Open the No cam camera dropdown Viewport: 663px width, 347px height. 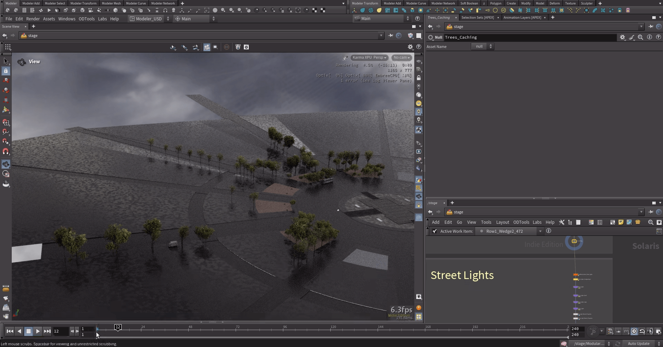(401, 58)
